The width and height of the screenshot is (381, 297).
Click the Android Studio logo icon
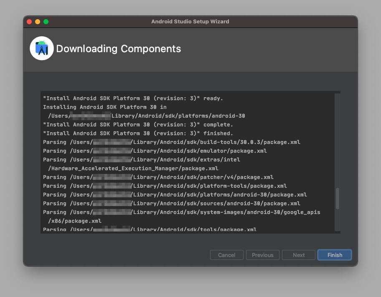coord(42,48)
